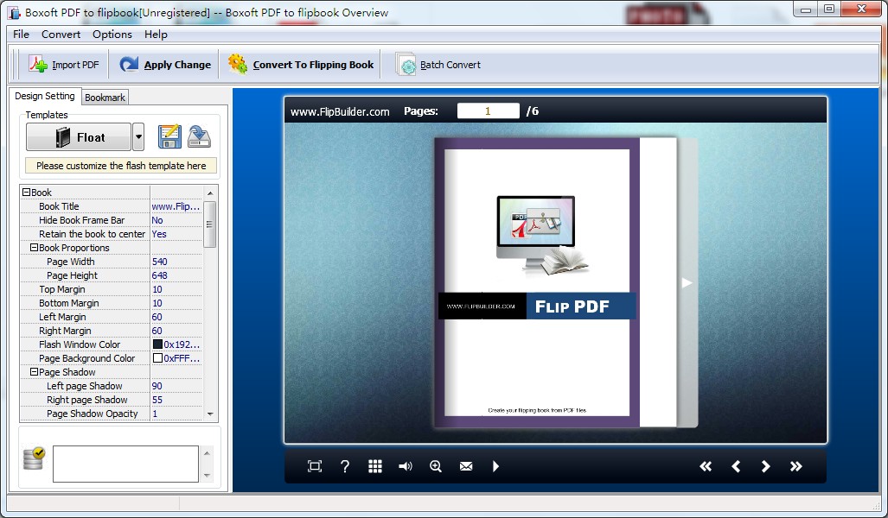The height and width of the screenshot is (518, 888).
Task: Open the Convert menu
Action: point(61,34)
